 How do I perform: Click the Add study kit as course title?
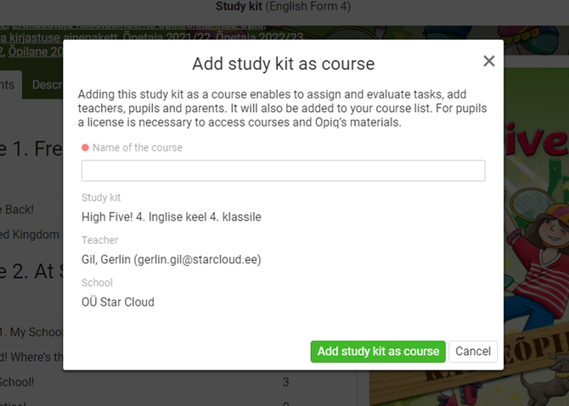pyautogui.click(x=283, y=64)
